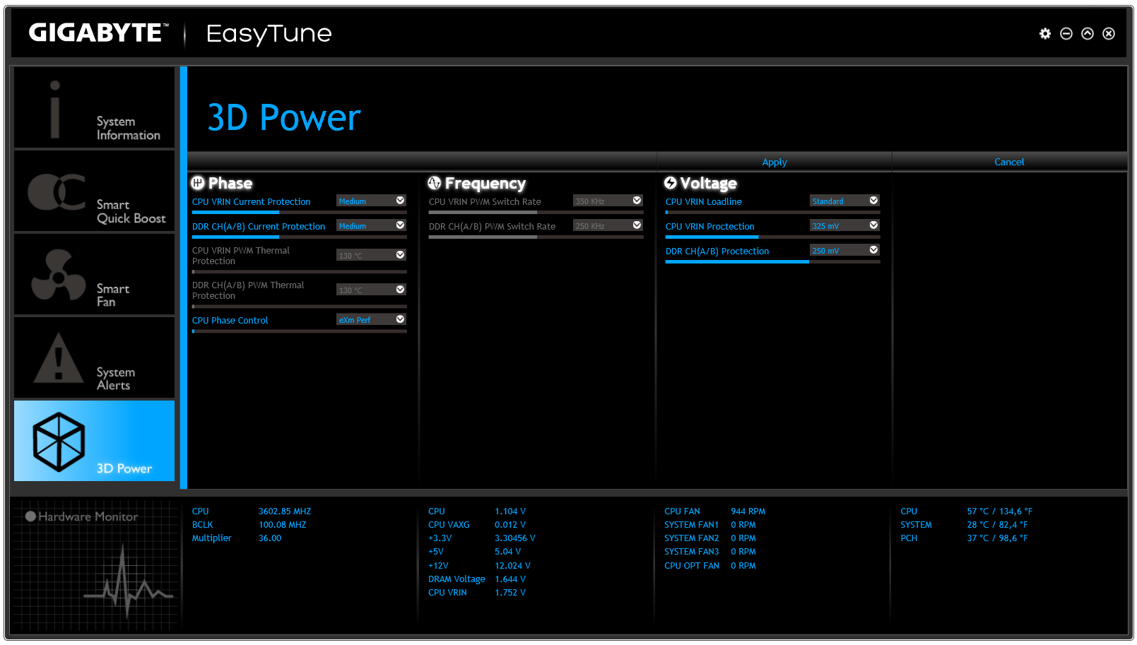Close EasyTune with the X circle icon
The width and height of the screenshot is (1137, 645).
pyautogui.click(x=1109, y=33)
